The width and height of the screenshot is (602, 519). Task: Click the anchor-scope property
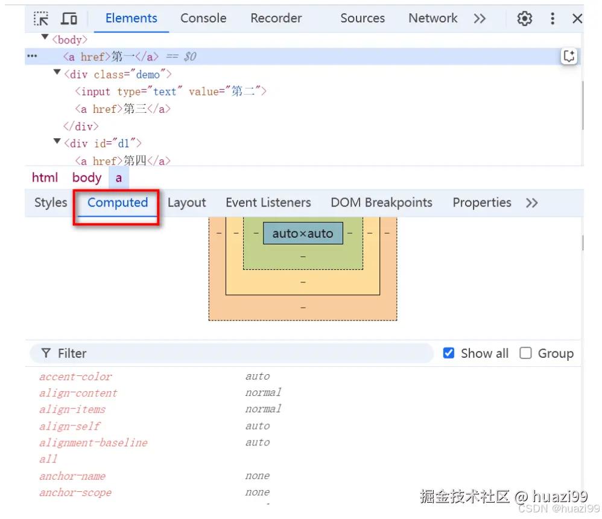click(x=75, y=492)
